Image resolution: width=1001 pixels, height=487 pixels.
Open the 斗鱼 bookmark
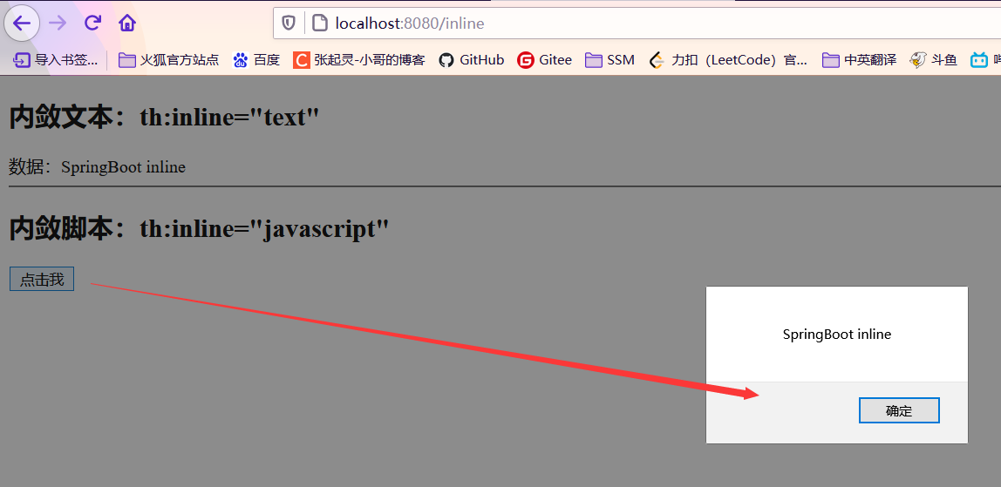coord(933,60)
